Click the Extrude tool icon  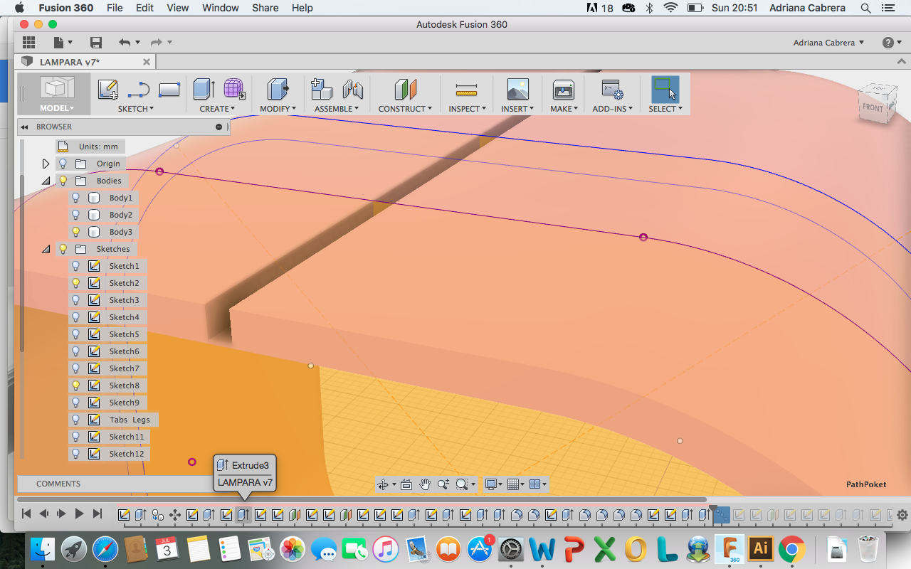[x=204, y=89]
